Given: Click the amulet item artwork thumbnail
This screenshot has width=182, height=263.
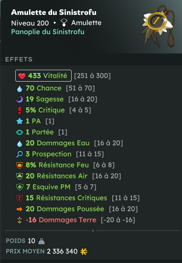Looking at the screenshot, I should pos(158,25).
